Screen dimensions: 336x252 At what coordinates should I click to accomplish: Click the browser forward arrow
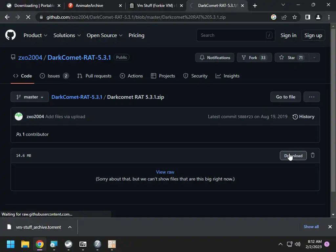coord(18,17)
